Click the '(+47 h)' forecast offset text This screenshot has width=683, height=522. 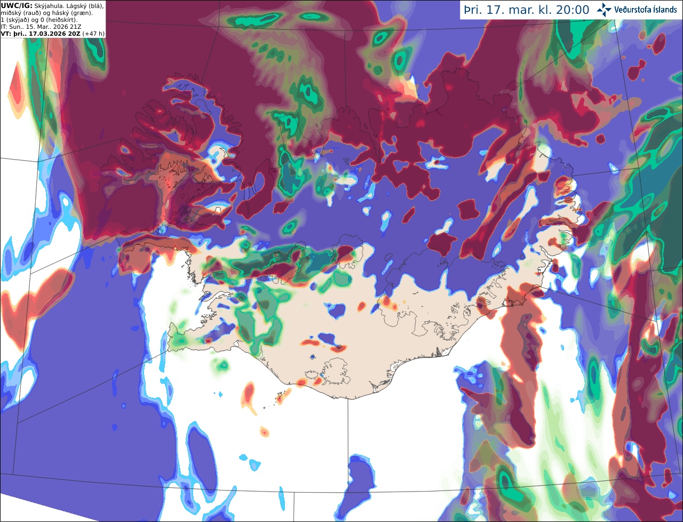pyautogui.click(x=93, y=34)
